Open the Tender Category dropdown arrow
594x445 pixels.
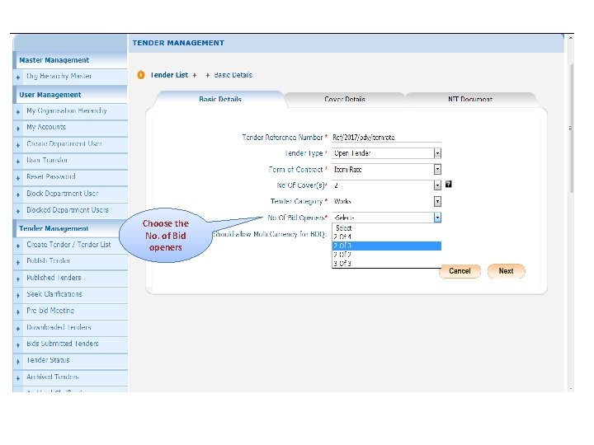(437, 201)
